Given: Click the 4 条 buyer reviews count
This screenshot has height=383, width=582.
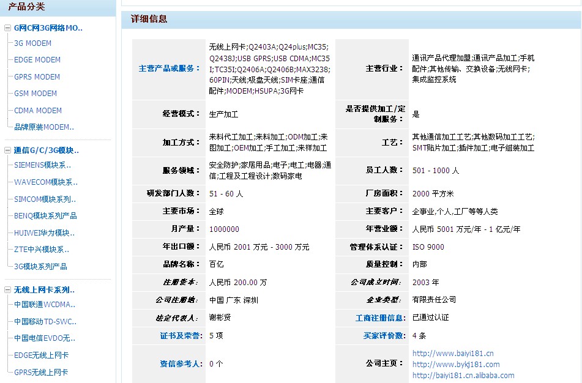Looking at the screenshot, I should (419, 336).
